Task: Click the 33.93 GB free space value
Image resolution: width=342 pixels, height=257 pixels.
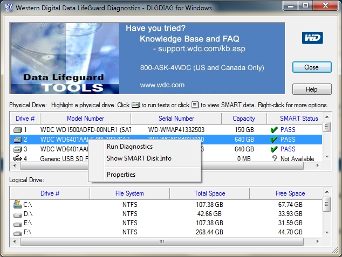Action: tap(290, 214)
